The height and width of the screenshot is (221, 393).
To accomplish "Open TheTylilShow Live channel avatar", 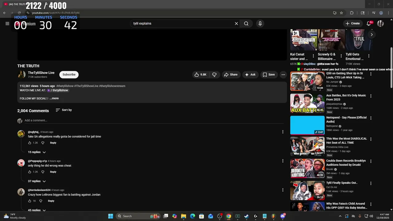I will (x=21, y=75).
